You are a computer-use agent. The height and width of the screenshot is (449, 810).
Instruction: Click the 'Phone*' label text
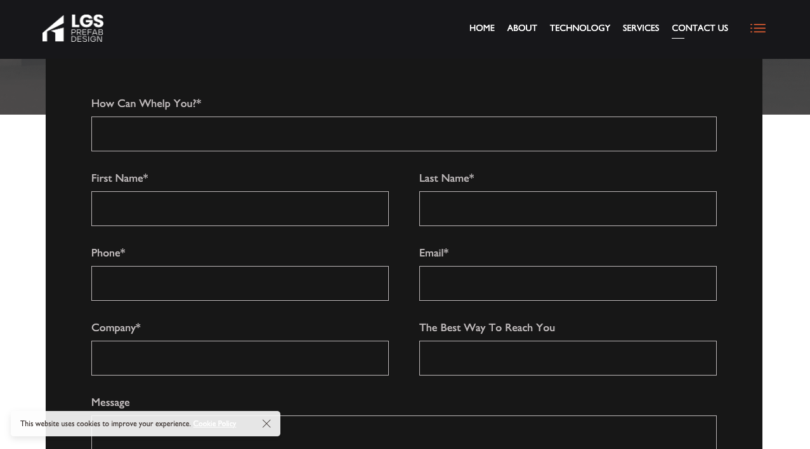point(108,253)
